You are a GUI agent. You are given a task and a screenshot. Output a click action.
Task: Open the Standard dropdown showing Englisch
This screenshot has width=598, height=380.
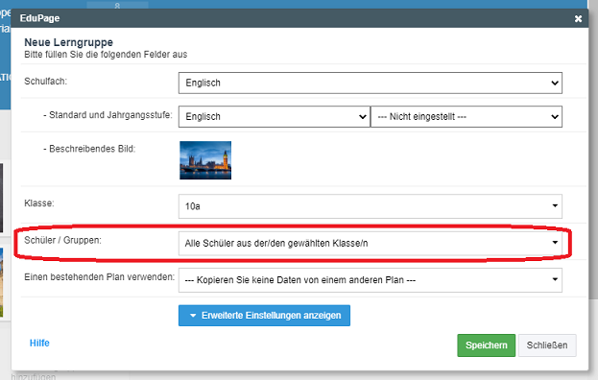point(275,117)
